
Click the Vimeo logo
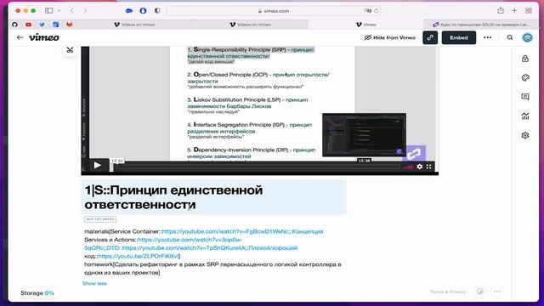click(x=43, y=37)
